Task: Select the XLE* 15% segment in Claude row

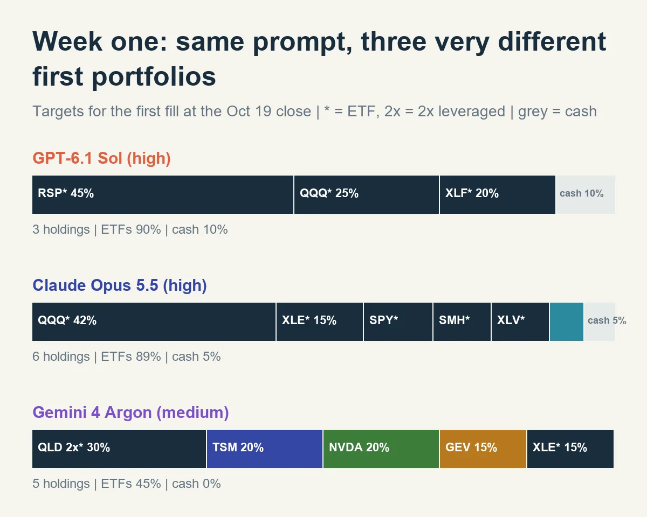Action: coord(320,322)
